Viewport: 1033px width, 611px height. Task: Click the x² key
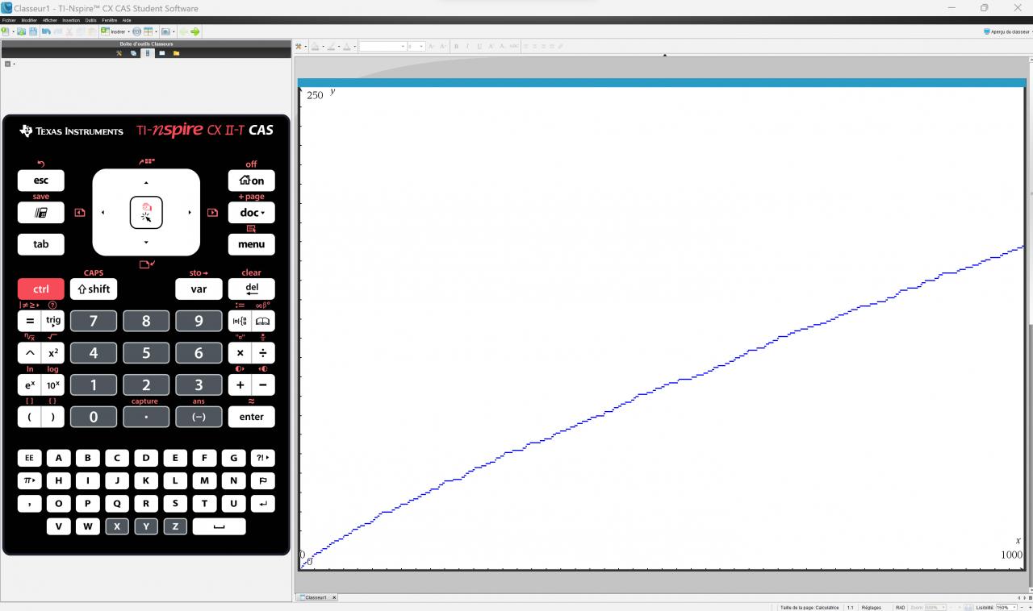tap(53, 353)
